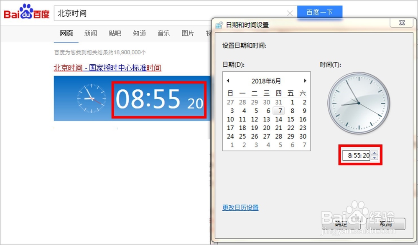Select June 19 in the calendar
The height and width of the screenshot is (245, 418).
coord(255,128)
